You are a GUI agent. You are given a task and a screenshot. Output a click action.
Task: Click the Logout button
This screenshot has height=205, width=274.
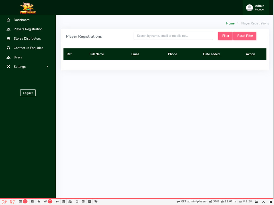coord(28,93)
